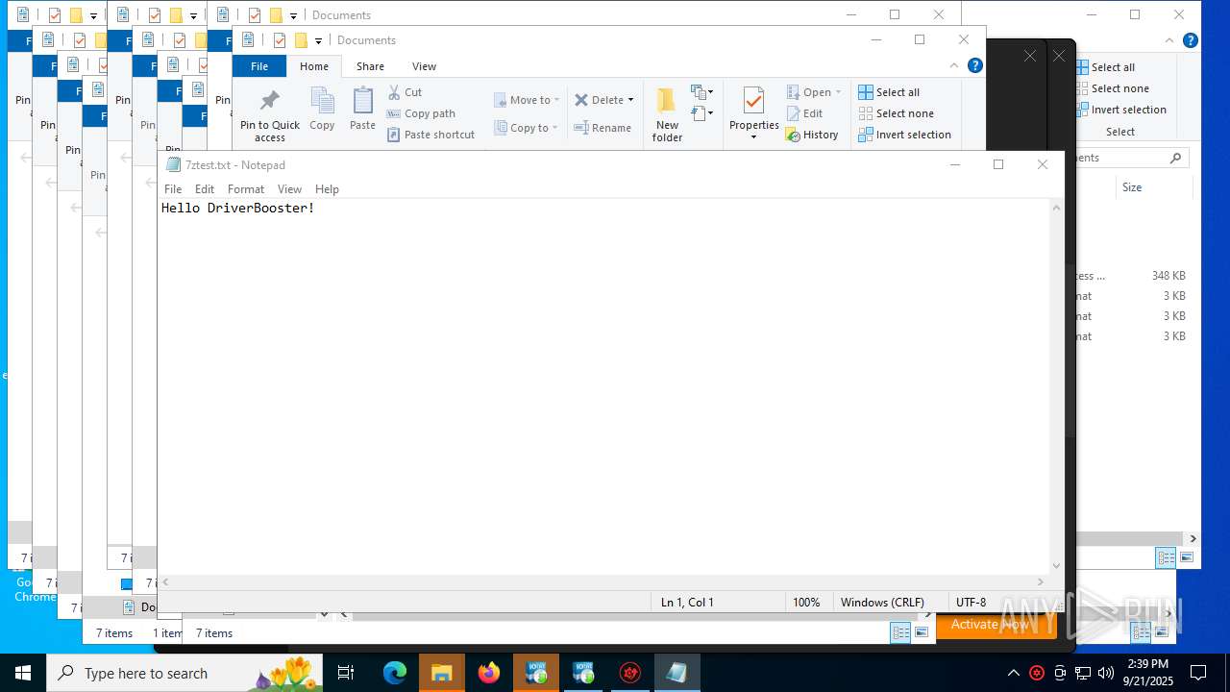
Task: Click Select none in the rightmost background Explorer
Action: click(x=1113, y=88)
